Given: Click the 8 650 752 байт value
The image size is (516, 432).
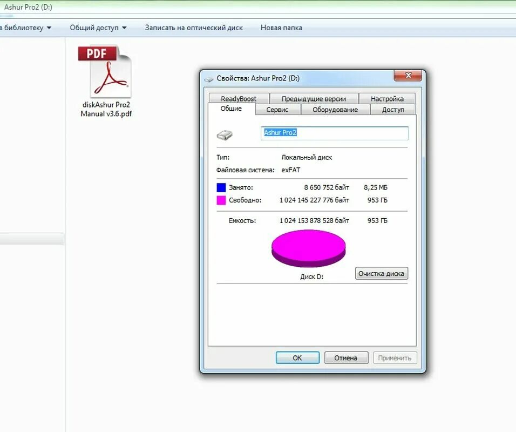Looking at the screenshot, I should (327, 188).
